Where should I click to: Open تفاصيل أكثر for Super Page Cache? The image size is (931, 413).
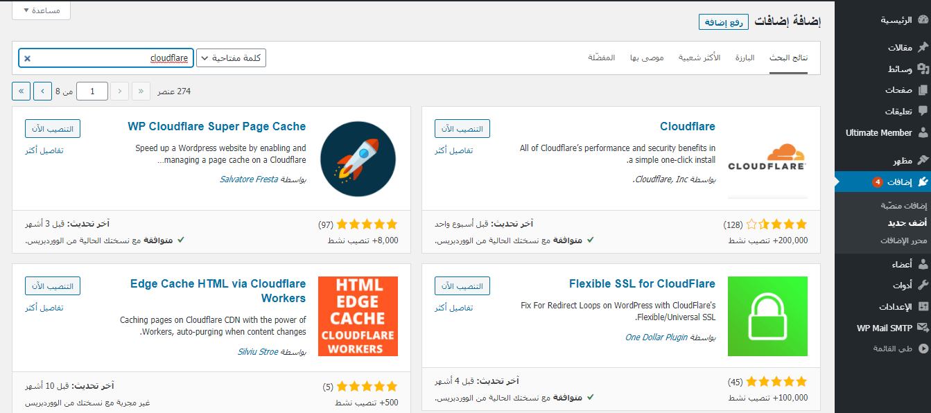click(44, 150)
